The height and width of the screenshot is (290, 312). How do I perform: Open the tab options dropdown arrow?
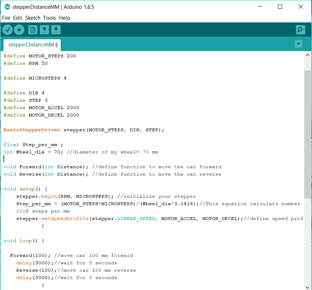click(x=298, y=44)
